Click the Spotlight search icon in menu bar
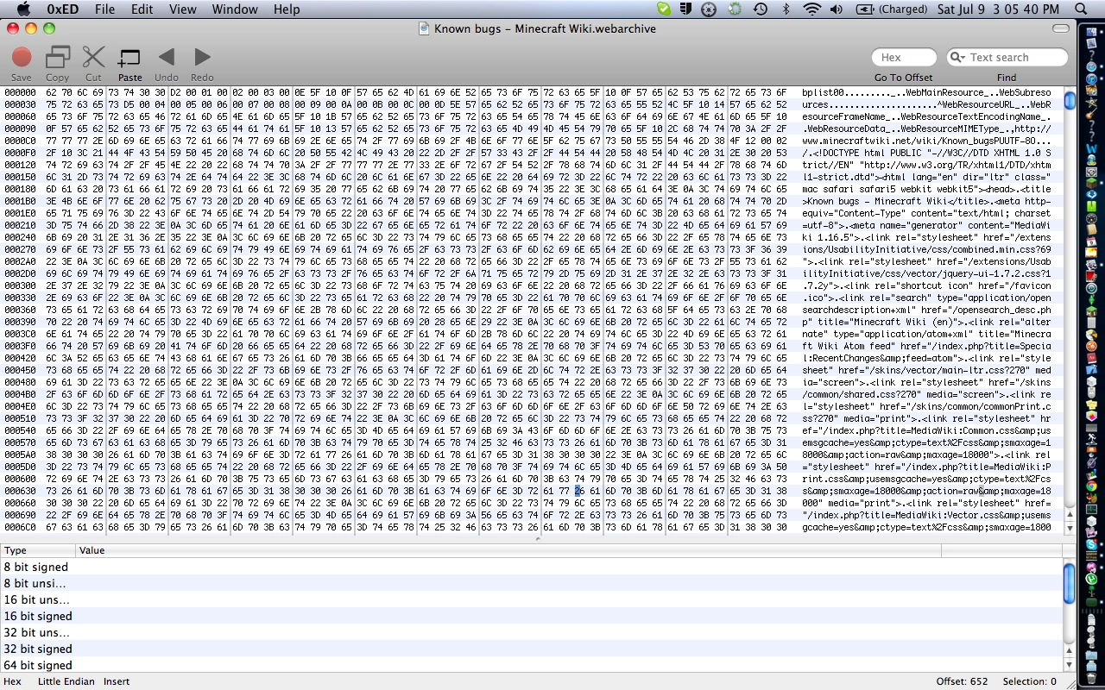This screenshot has width=1105, height=690. tap(1083, 9)
